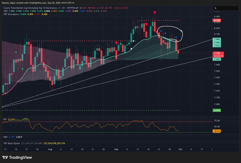Click the percent scale button at top right
Screen dimensions: 241x163
(216, 8)
